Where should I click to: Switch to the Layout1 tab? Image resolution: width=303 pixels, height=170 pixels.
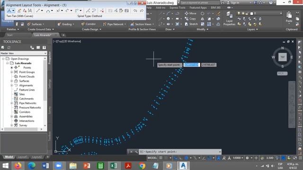click(22, 157)
